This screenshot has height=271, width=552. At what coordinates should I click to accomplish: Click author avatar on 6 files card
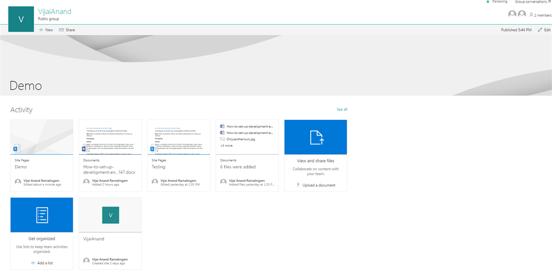coord(223,182)
